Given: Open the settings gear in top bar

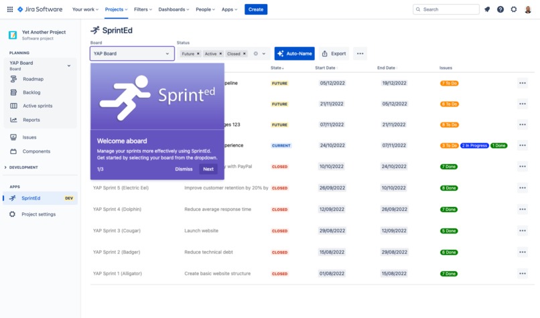Looking at the screenshot, I should pyautogui.click(x=514, y=9).
